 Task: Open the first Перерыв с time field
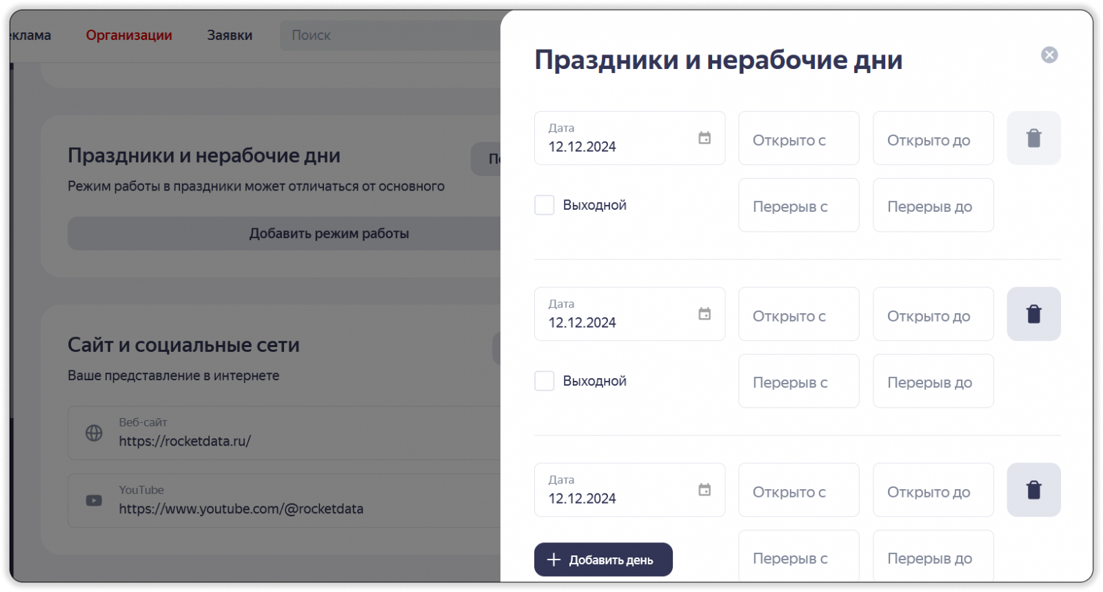point(798,205)
